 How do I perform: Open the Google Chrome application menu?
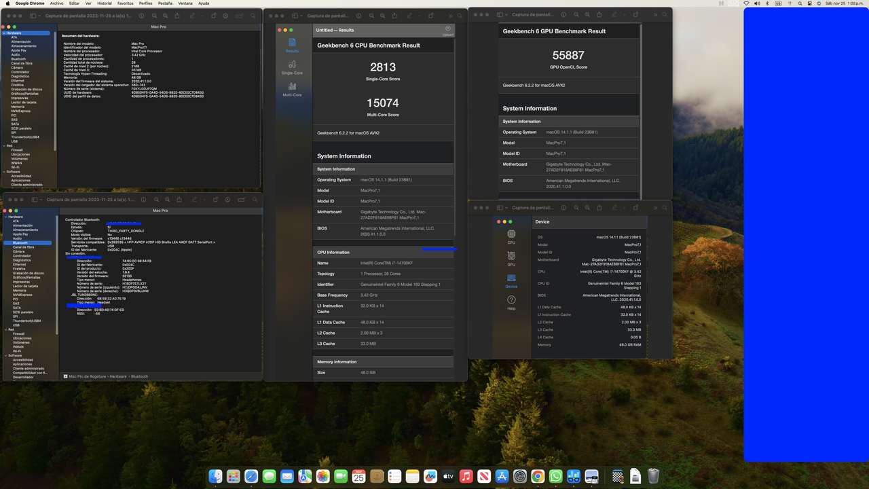(30, 3)
